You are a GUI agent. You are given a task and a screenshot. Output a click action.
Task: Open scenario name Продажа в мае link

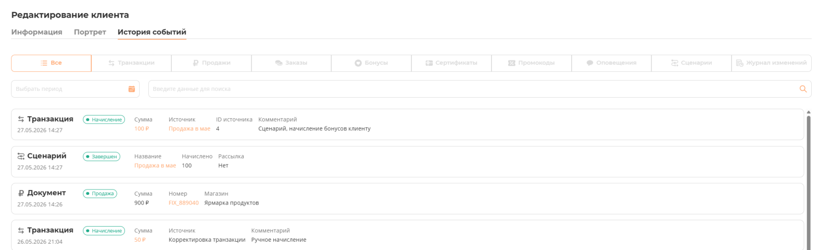click(155, 166)
